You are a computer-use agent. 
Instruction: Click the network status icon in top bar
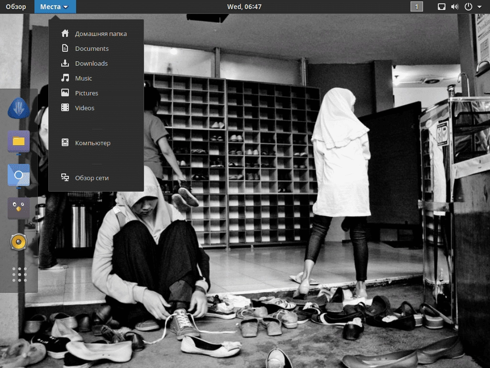coord(442,7)
